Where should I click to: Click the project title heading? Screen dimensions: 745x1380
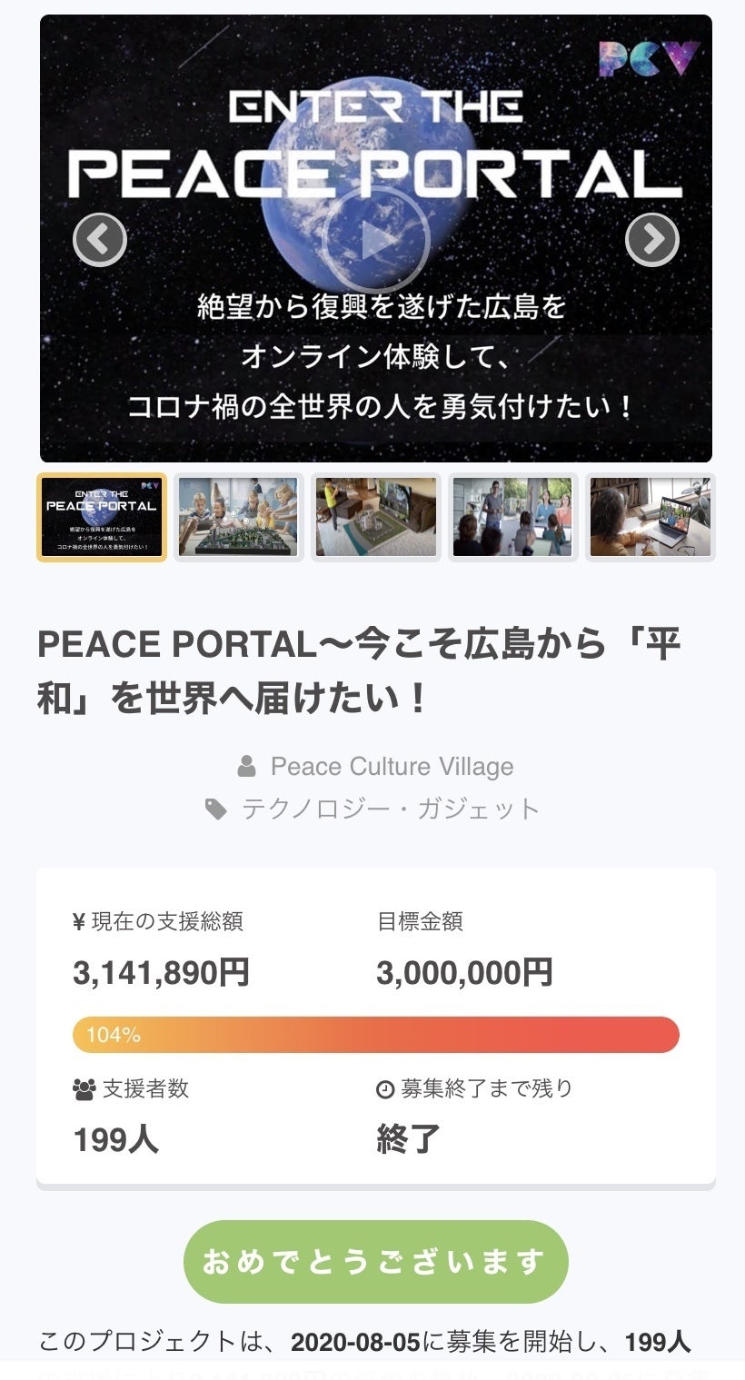[359, 671]
